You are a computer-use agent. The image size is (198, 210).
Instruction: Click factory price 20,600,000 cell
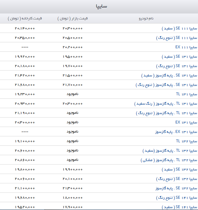pyautogui.click(x=25, y=151)
